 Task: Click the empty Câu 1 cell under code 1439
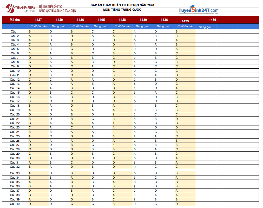point(206,31)
